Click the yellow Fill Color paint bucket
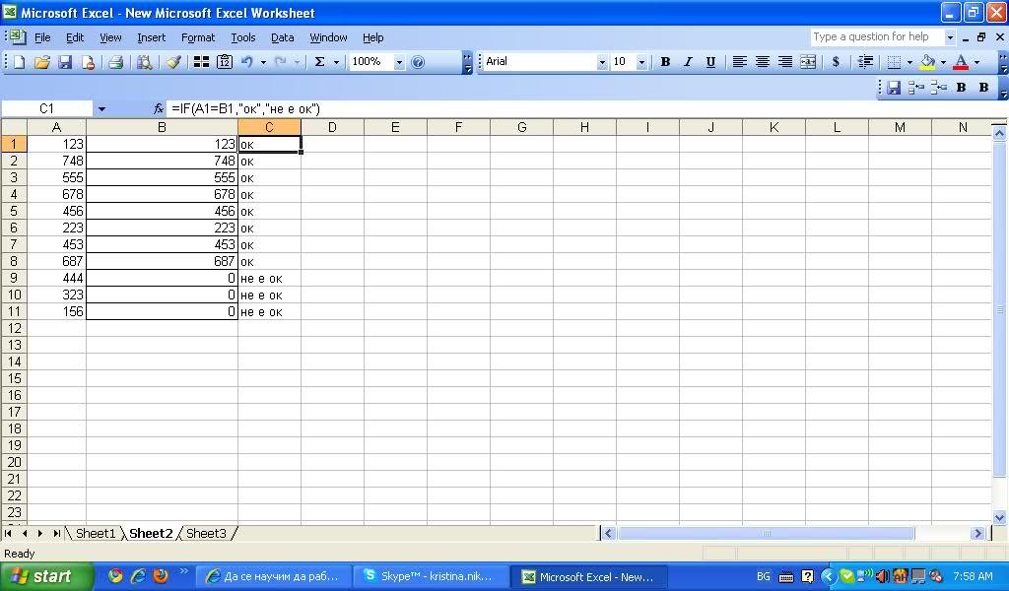Screen dimensions: 1009x591 coord(927,62)
